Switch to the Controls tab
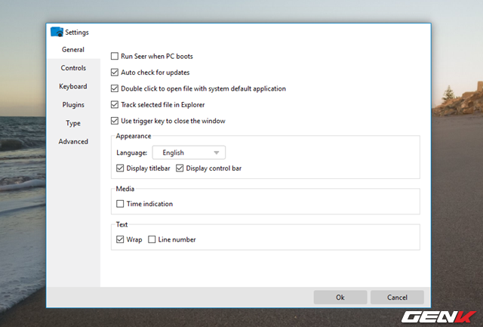483x327 pixels. [73, 68]
